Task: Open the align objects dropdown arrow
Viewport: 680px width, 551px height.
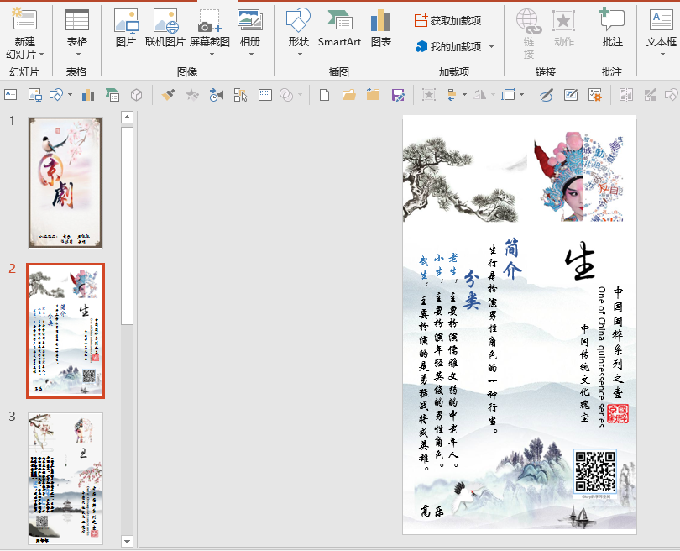Action: click(464, 95)
